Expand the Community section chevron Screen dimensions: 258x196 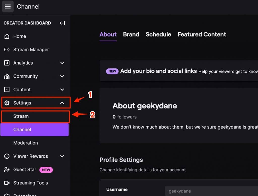pos(62,76)
